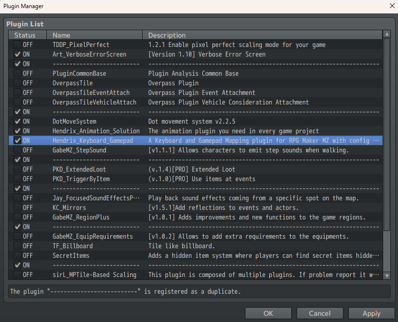
Task: Apply the plugin changes
Action: tap(371, 313)
